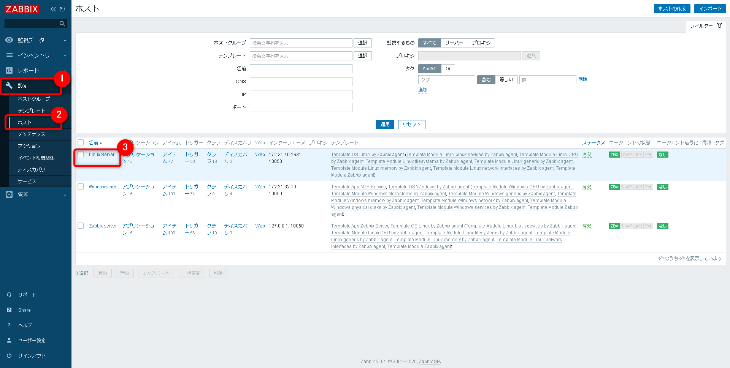Screen dimensions: 730x368
Task: Click the sign out power icon
Action: click(9, 355)
